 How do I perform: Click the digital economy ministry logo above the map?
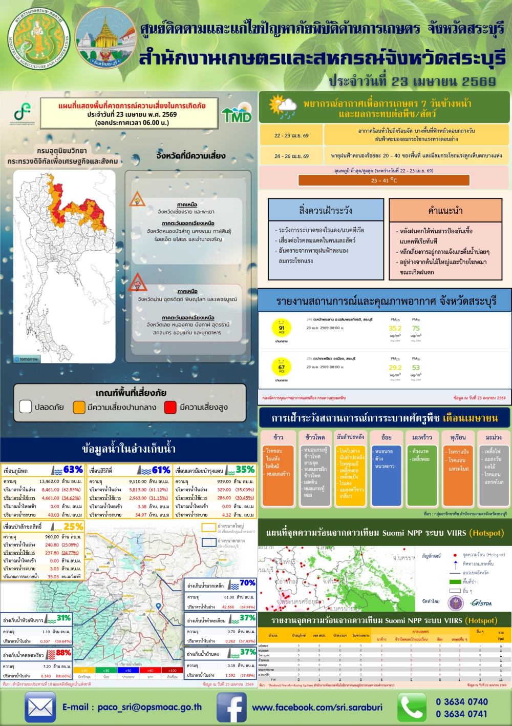point(22,113)
